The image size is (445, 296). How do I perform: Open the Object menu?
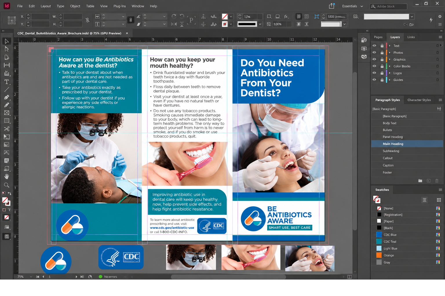pyautogui.click(x=75, y=6)
